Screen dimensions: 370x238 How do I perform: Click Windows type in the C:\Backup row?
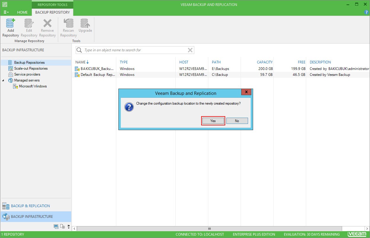[x=127, y=75]
